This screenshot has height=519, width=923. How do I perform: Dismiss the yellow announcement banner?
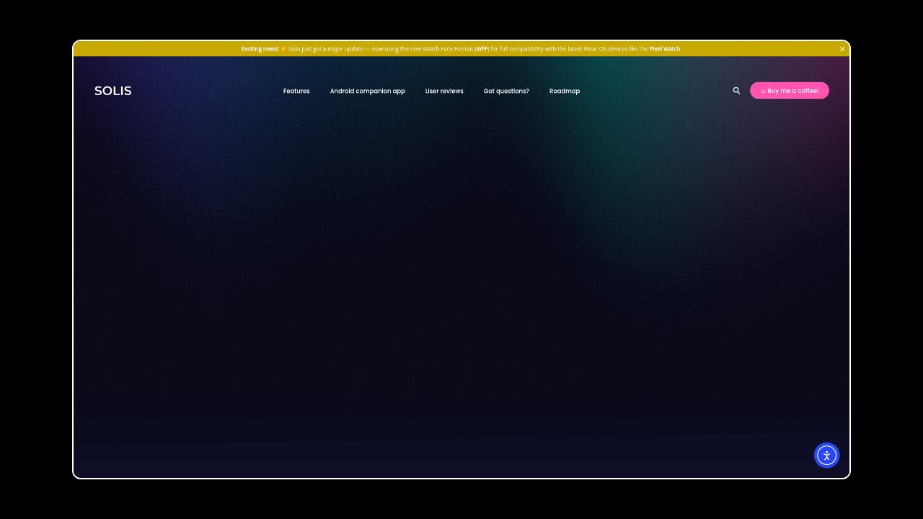pyautogui.click(x=842, y=49)
